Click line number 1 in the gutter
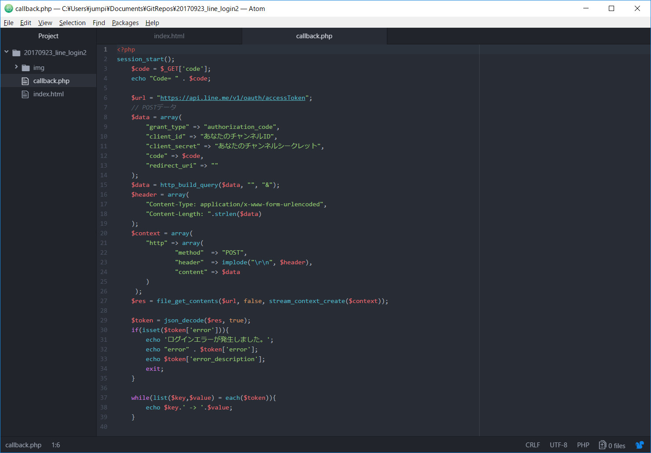The height and width of the screenshot is (453, 651). tap(105, 49)
